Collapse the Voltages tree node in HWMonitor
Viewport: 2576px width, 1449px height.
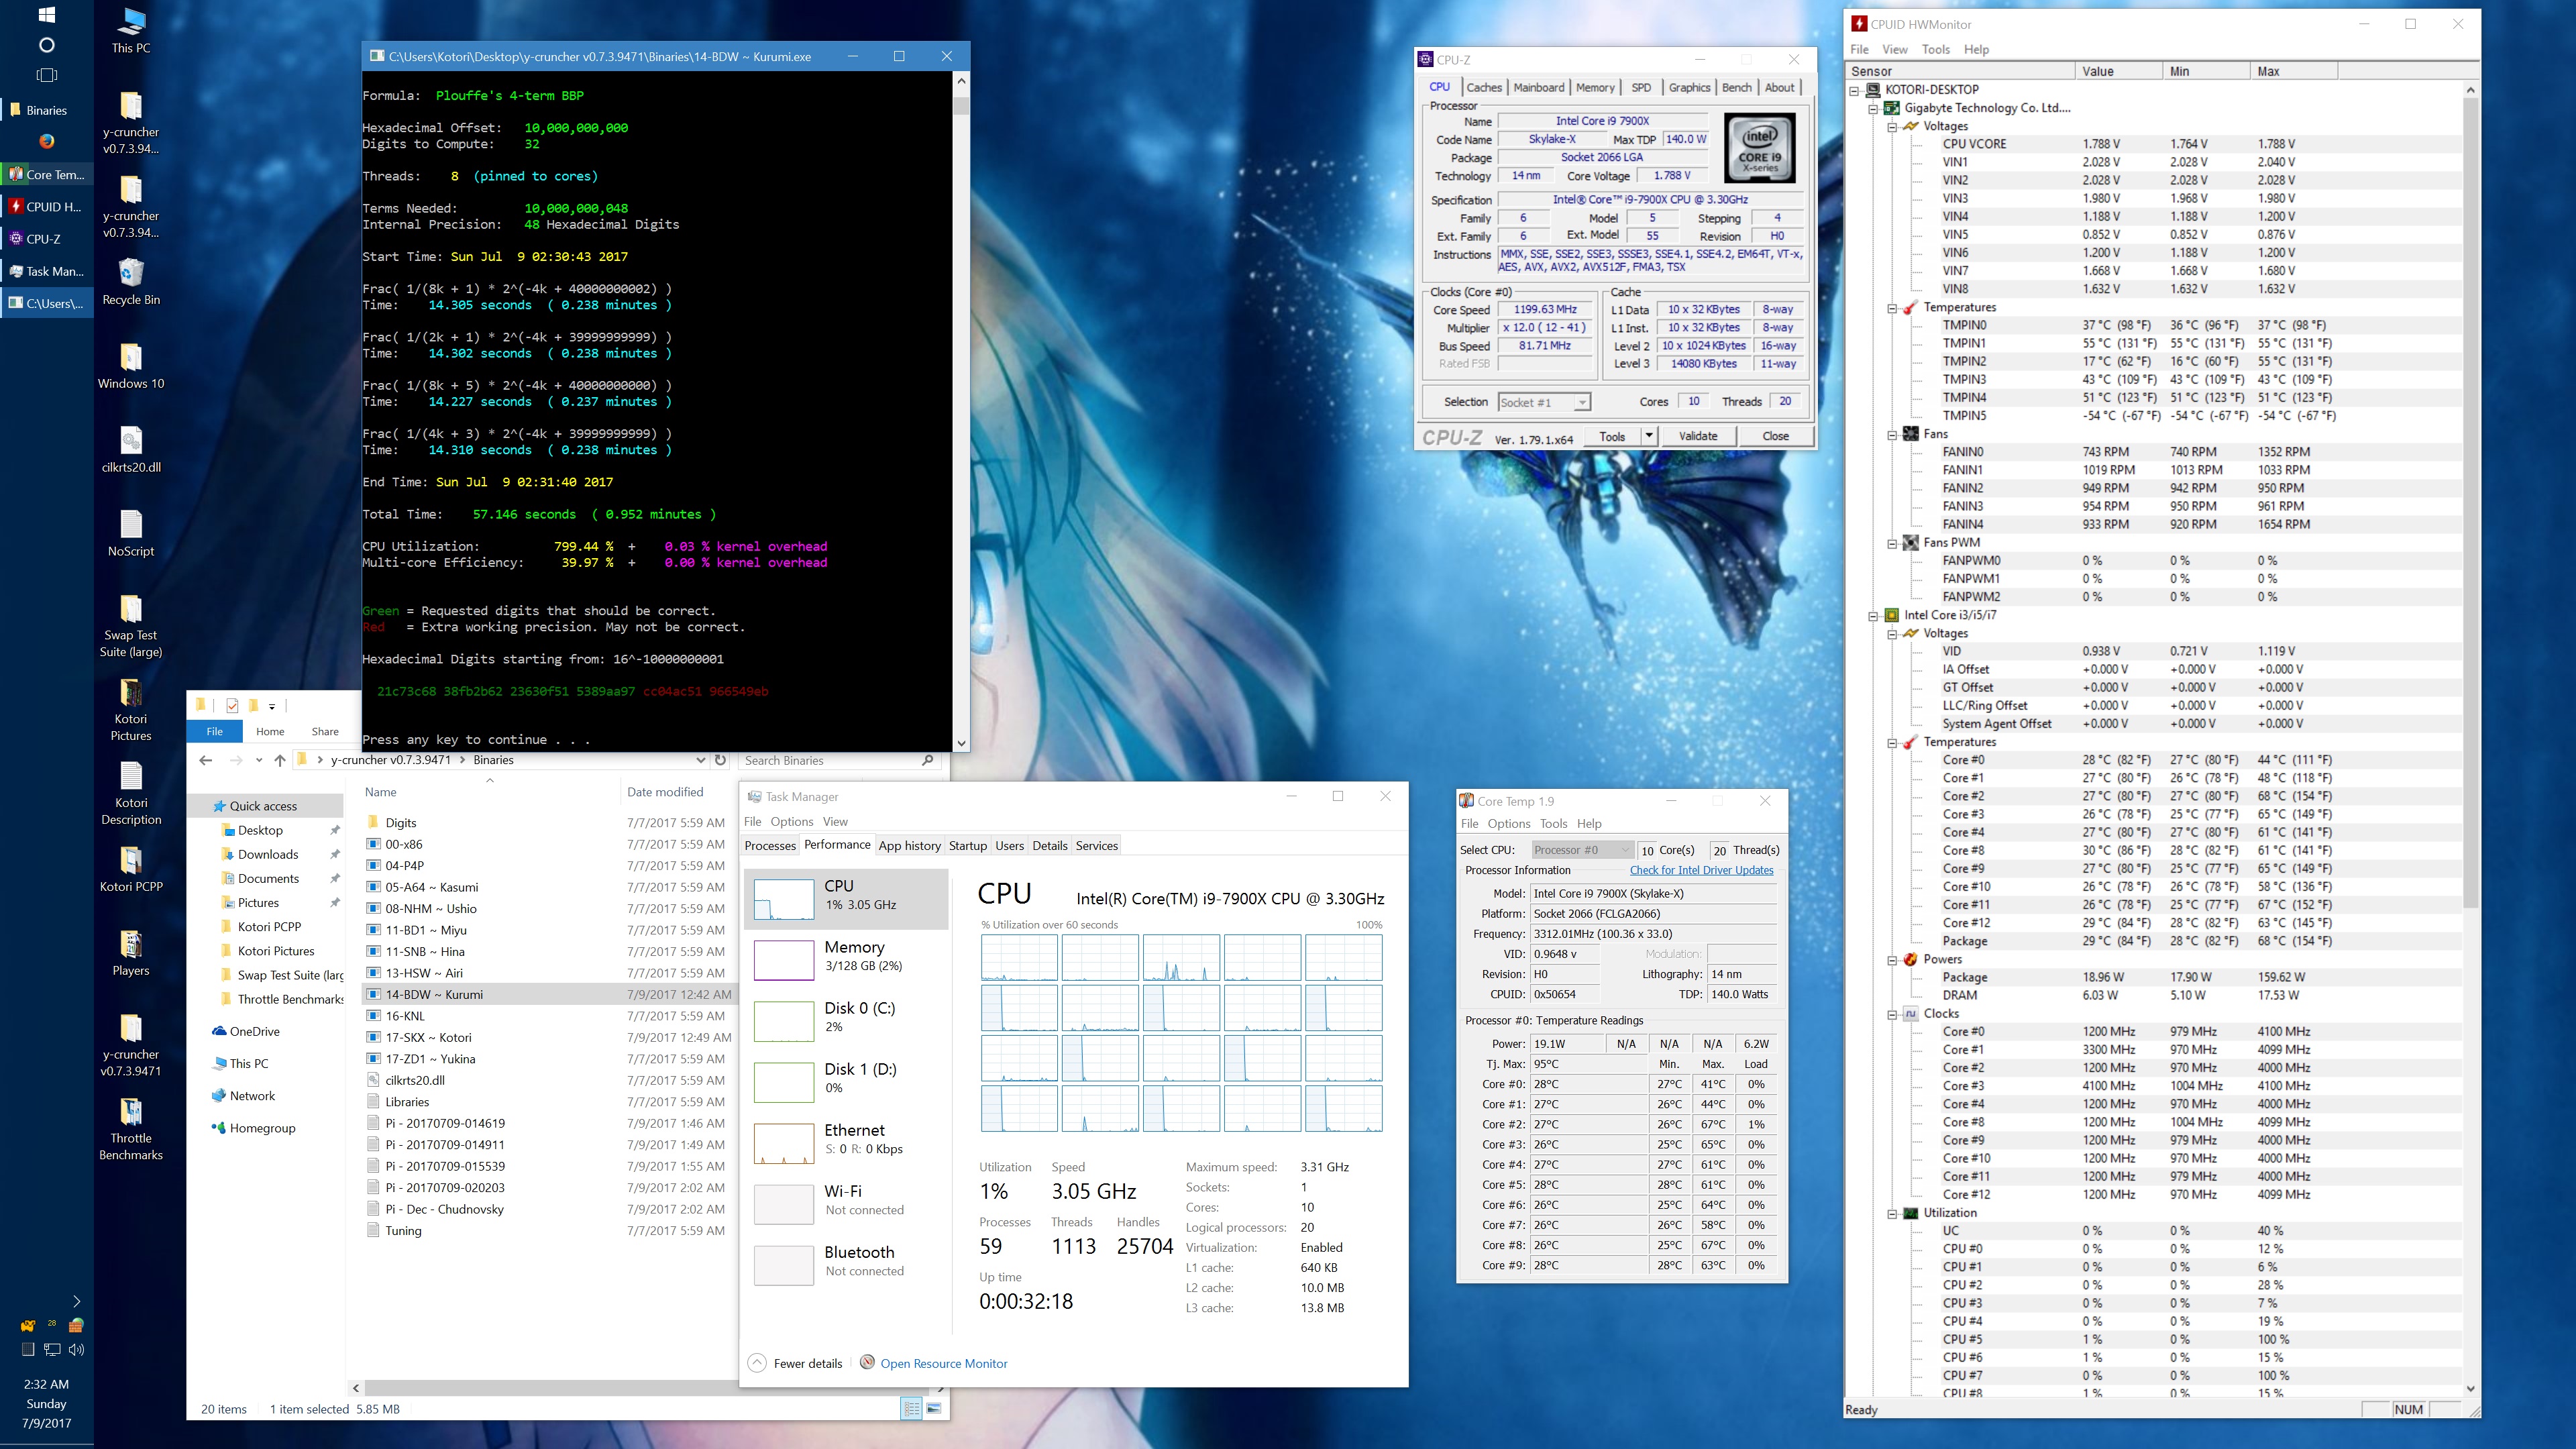[1892, 127]
